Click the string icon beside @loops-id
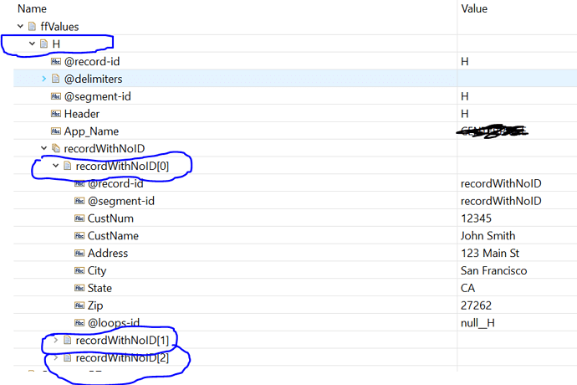The height and width of the screenshot is (385, 577). coord(79,323)
